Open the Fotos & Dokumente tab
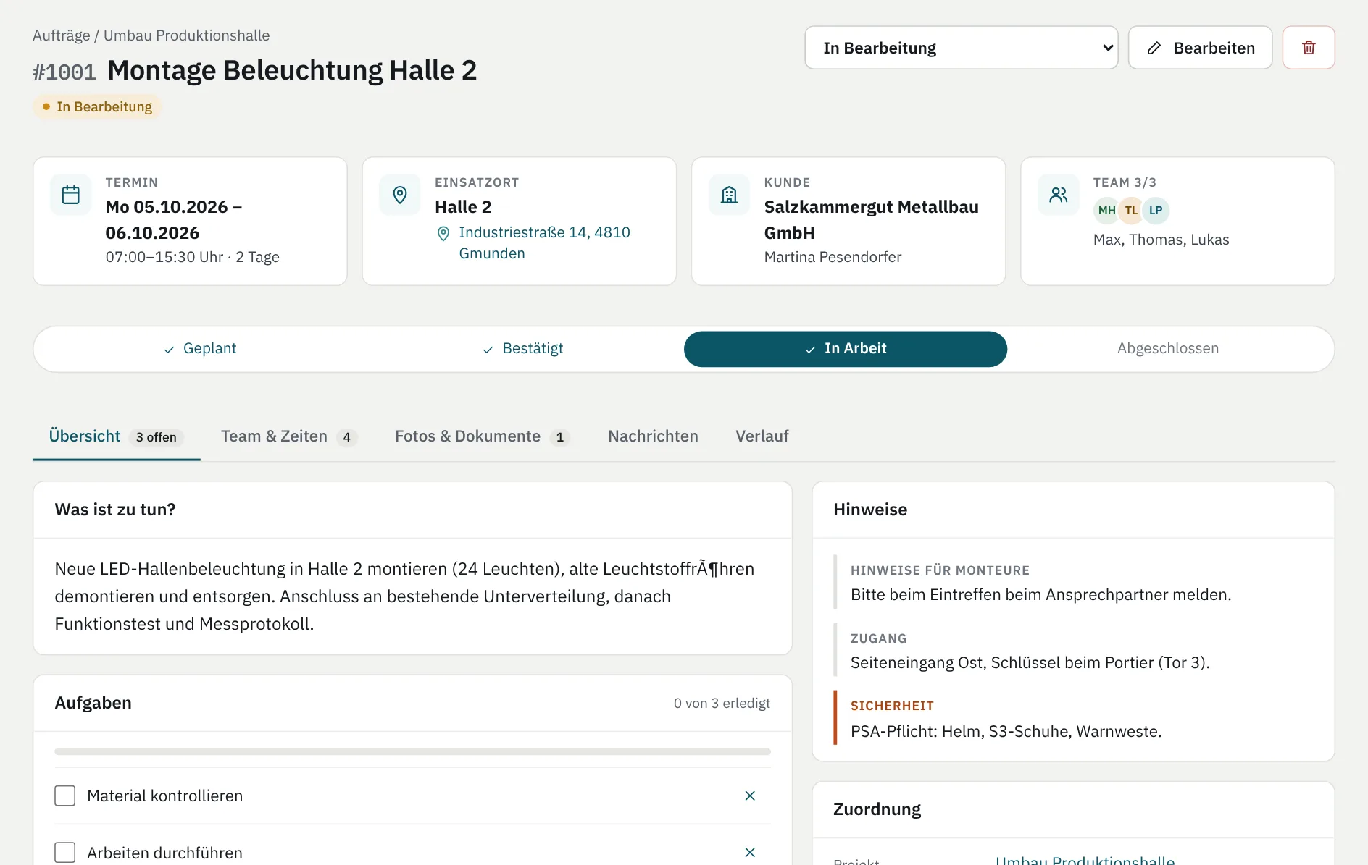The width and height of the screenshot is (1368, 865). click(483, 436)
